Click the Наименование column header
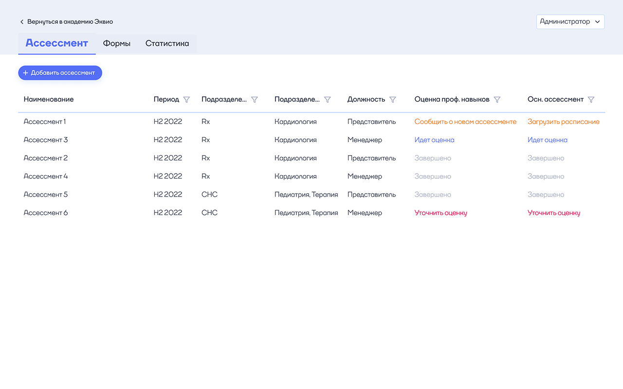623x389 pixels. (x=49, y=100)
